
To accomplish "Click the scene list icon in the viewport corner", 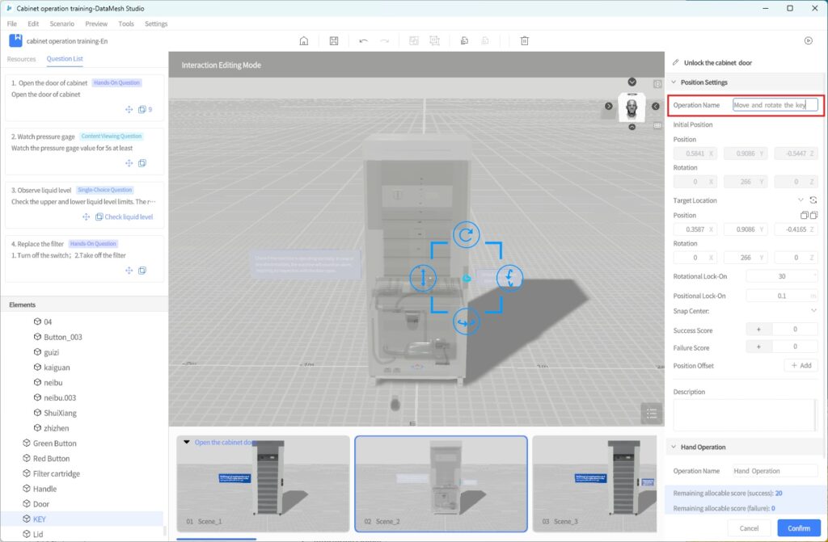I will [x=651, y=413].
